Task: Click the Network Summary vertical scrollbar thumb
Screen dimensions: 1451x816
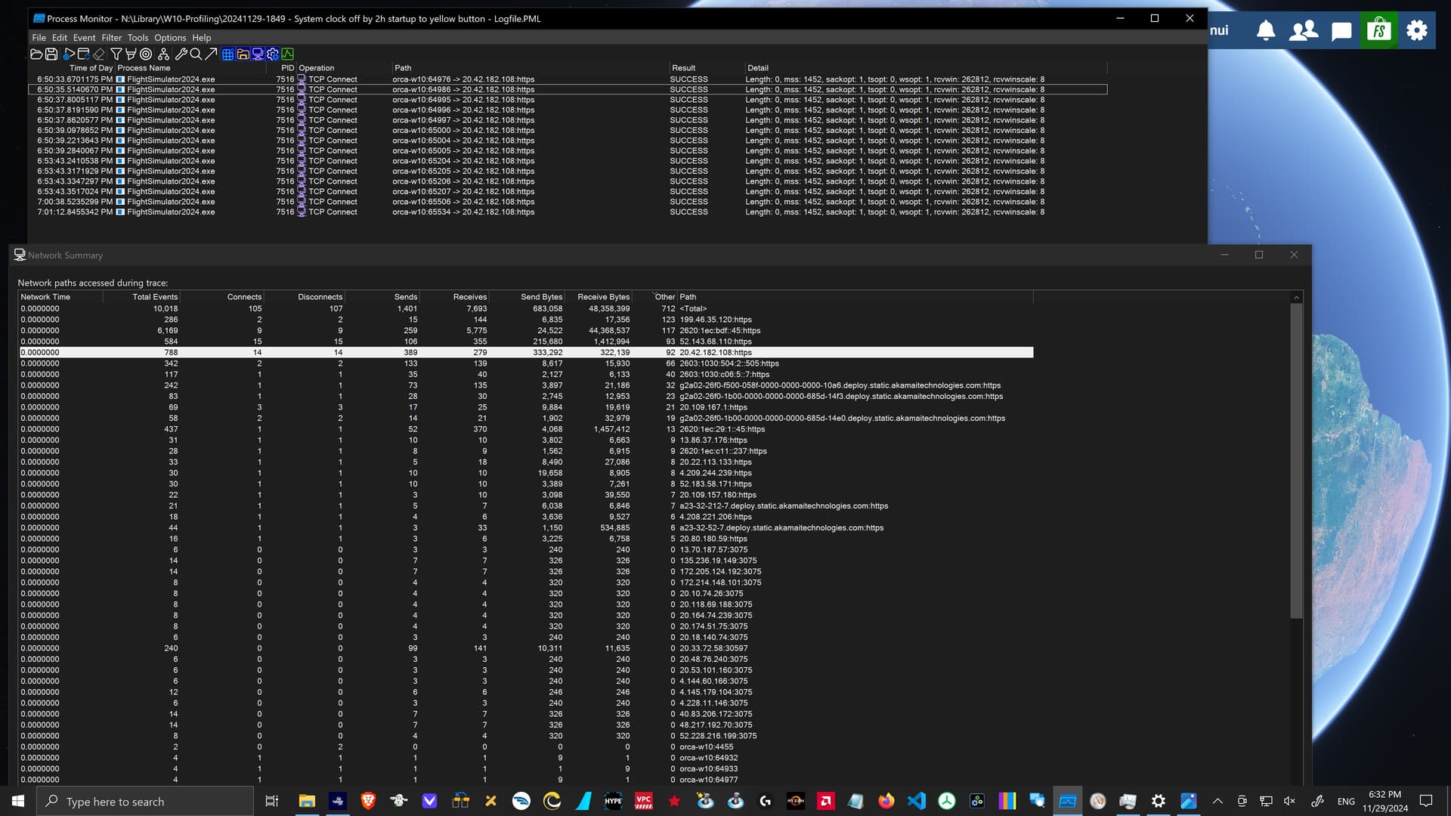Action: pyautogui.click(x=1296, y=461)
